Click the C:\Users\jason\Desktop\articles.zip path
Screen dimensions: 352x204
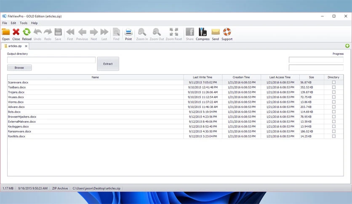[x=96, y=188]
